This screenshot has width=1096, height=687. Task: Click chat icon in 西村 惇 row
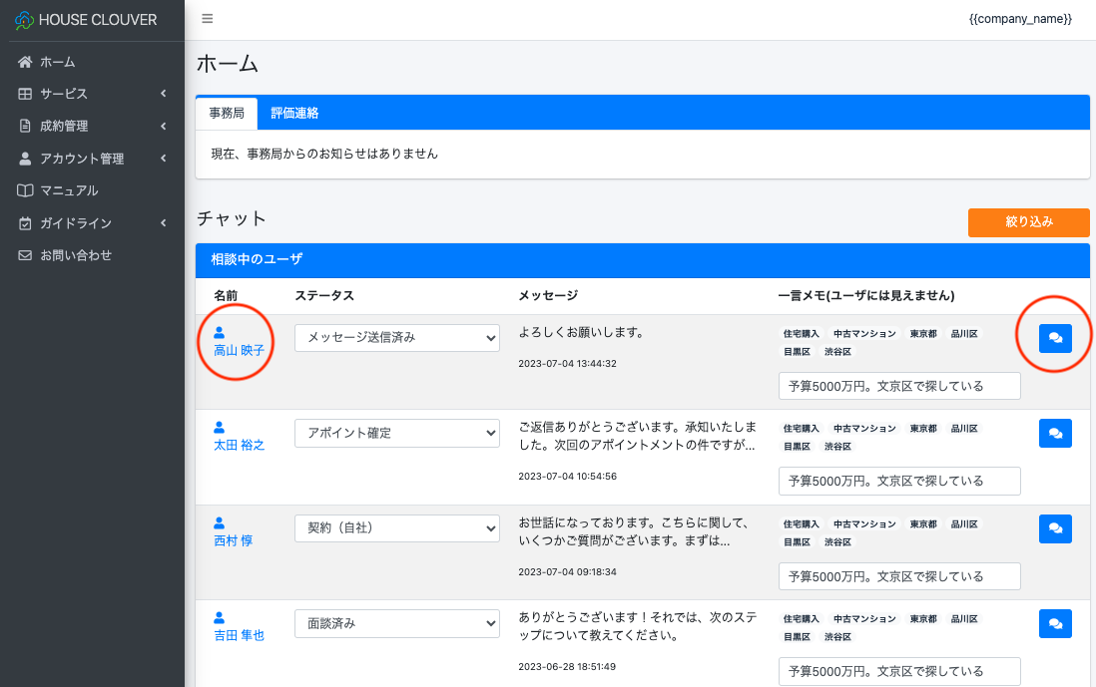(x=1055, y=528)
